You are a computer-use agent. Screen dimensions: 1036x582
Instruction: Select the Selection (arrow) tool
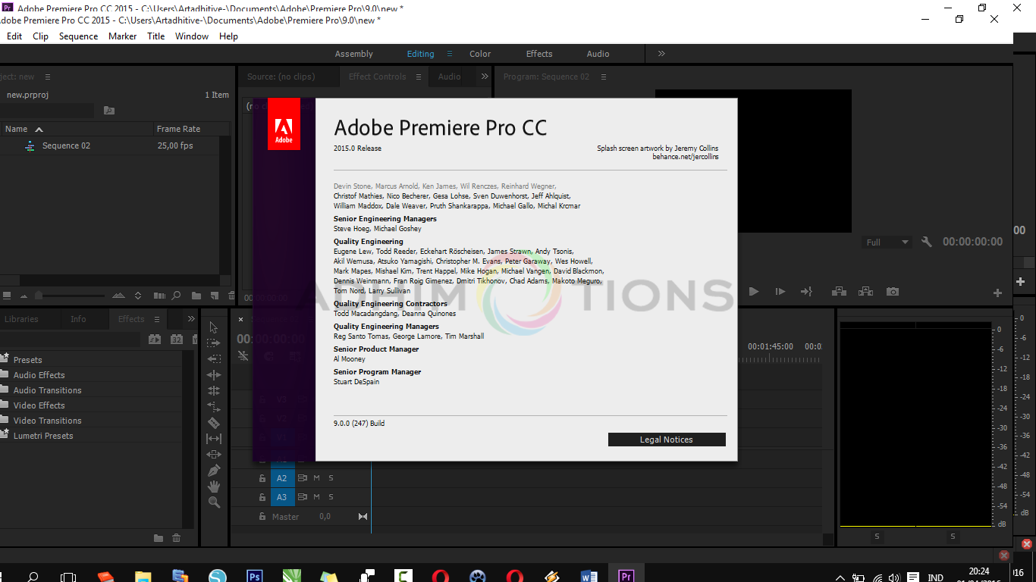[214, 327]
